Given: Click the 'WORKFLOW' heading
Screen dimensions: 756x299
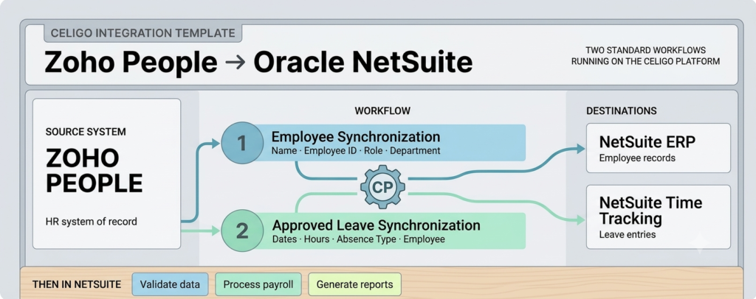Looking at the screenshot, I should 382,111.
